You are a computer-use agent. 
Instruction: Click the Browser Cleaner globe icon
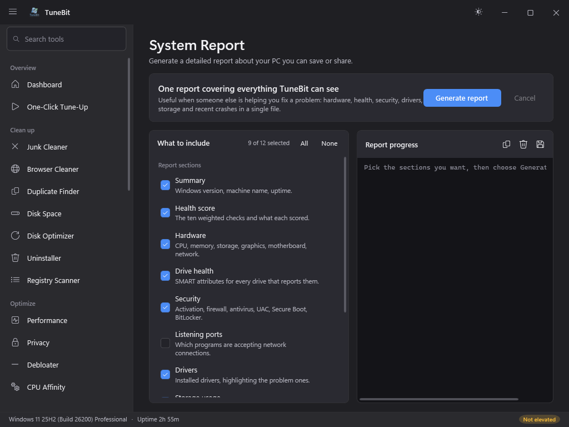[x=15, y=169]
